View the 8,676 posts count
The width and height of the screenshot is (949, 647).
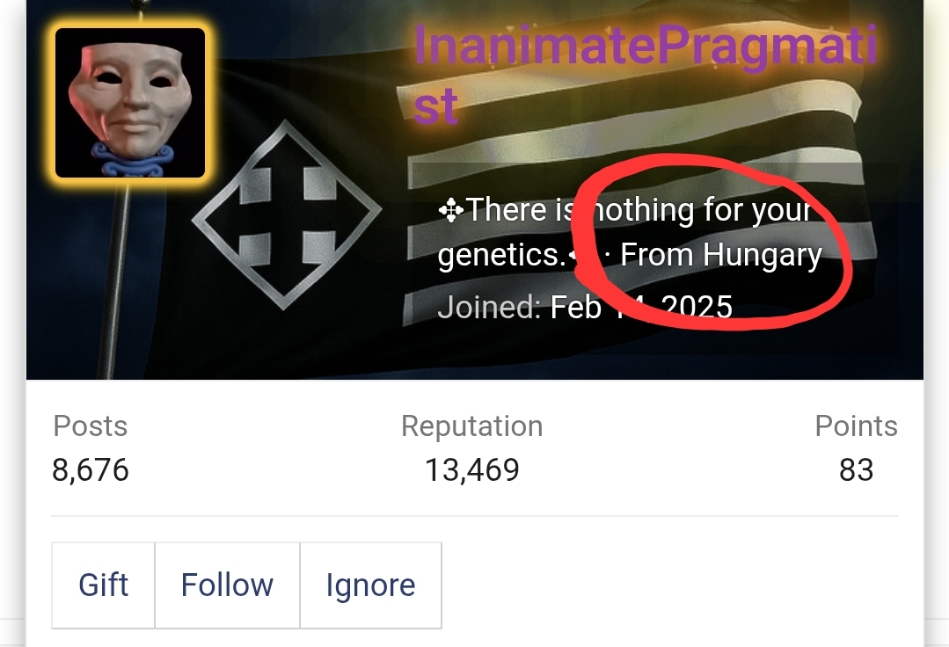point(91,469)
